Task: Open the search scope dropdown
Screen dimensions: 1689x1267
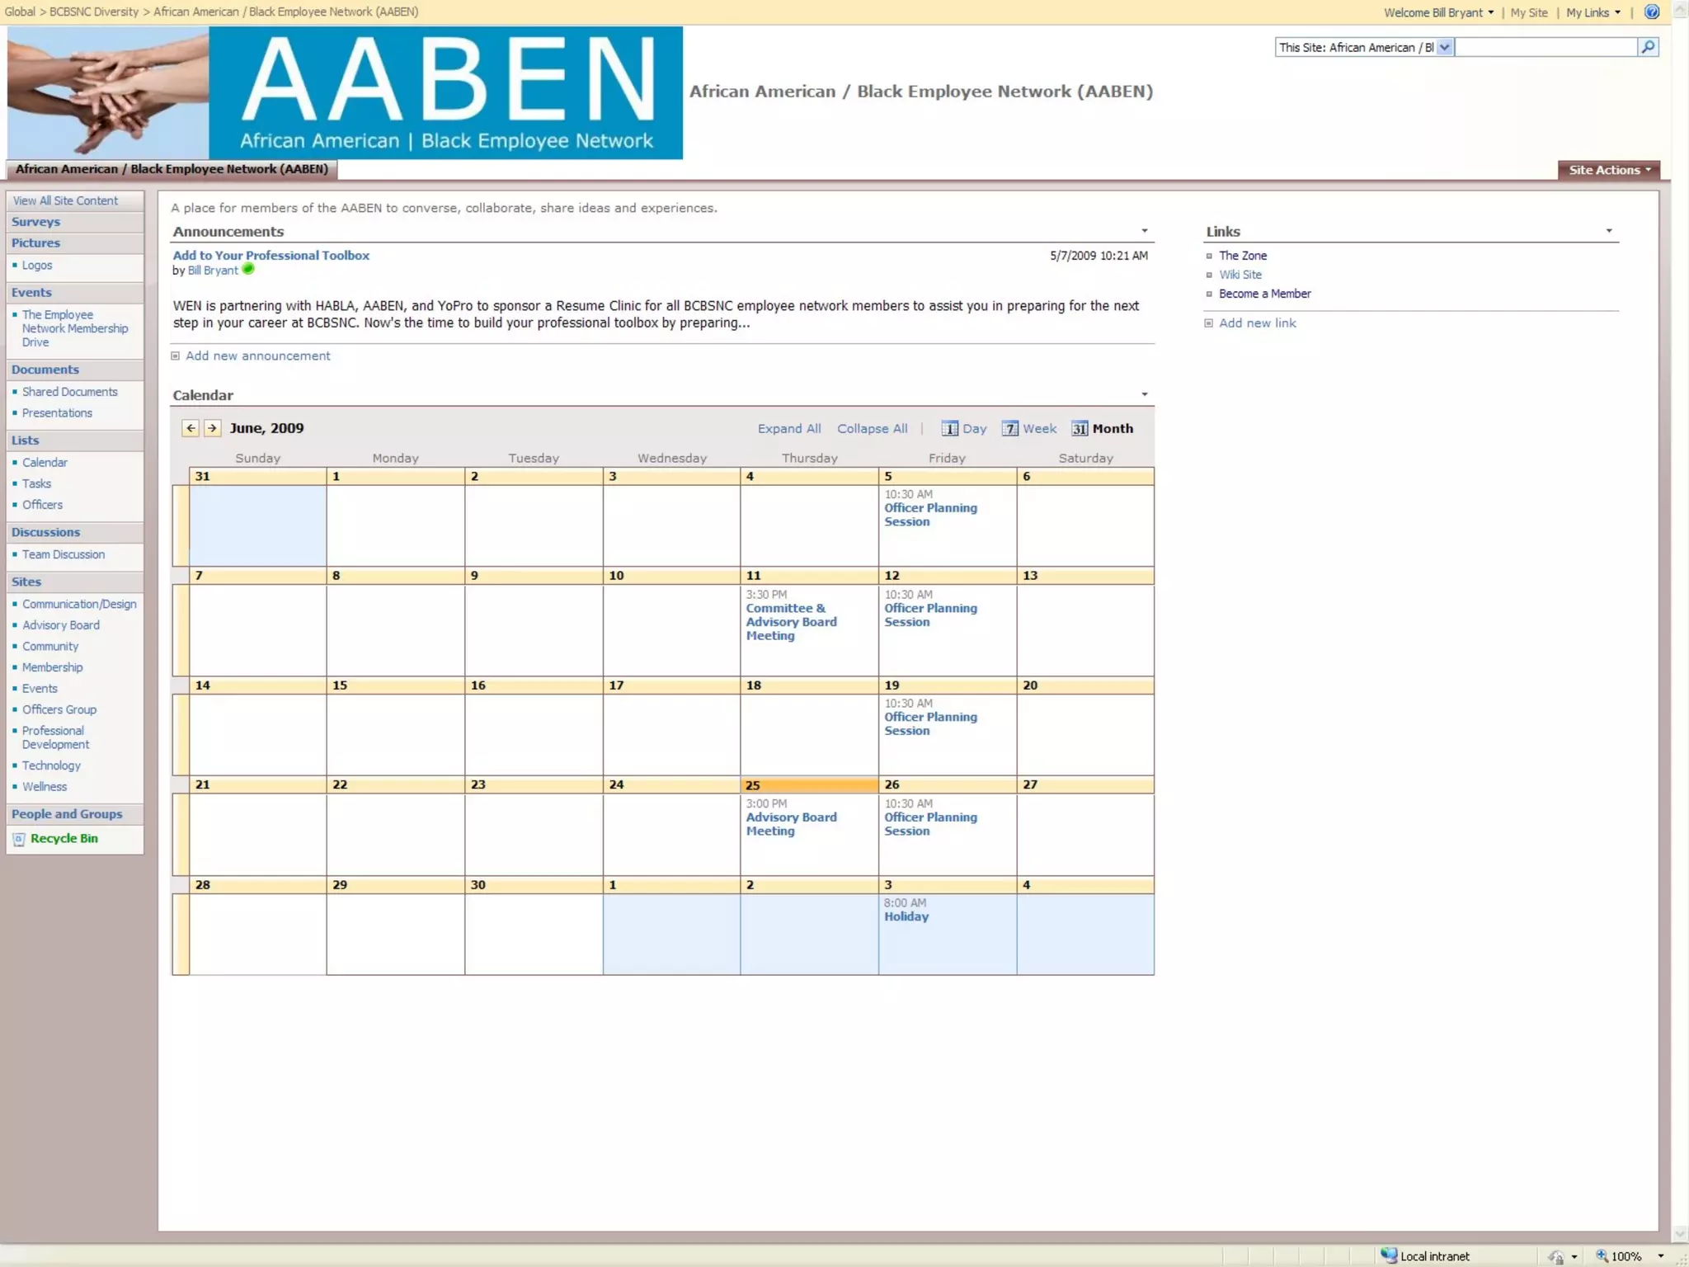Action: point(1444,48)
